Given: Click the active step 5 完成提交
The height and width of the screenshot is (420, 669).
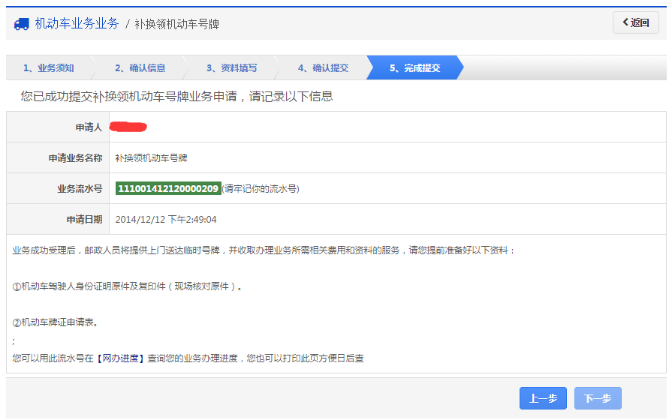Looking at the screenshot, I should pyautogui.click(x=414, y=67).
